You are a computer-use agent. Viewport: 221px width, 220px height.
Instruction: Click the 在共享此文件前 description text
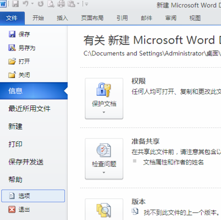(176, 152)
